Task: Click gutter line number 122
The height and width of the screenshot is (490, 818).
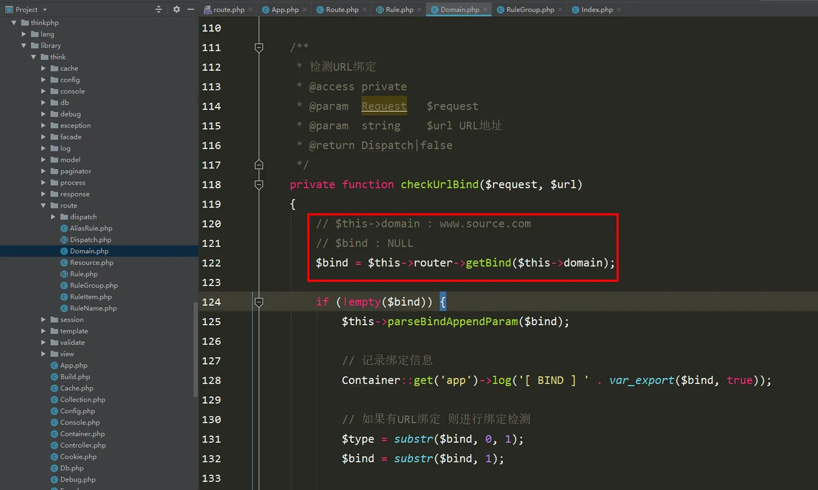Action: (211, 263)
